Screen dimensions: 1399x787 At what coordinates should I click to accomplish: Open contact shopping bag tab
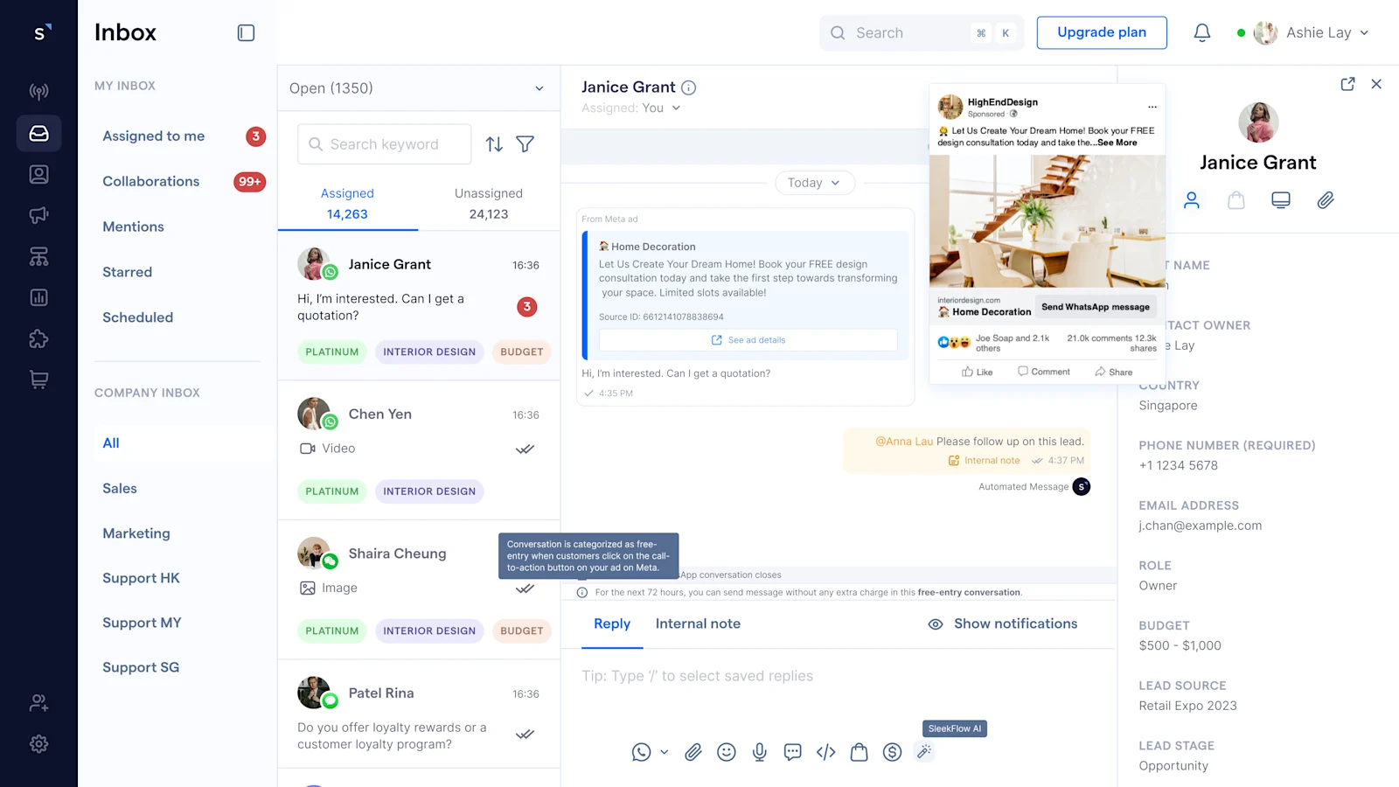(x=1235, y=200)
